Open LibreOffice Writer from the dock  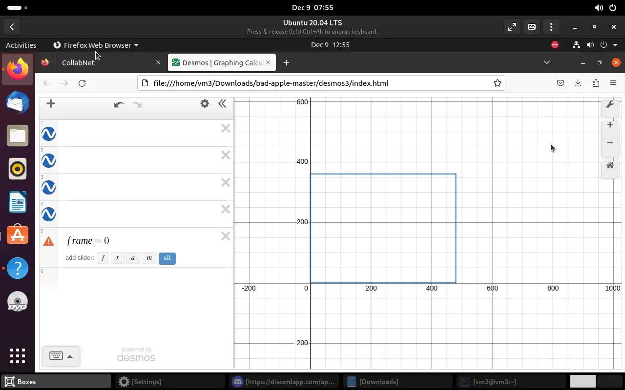click(18, 202)
